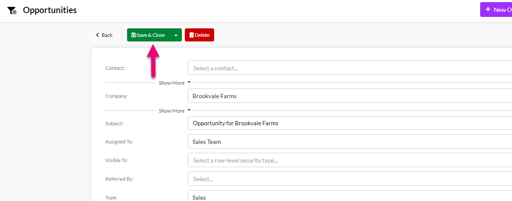512x201 pixels.
Task: Open the Save & Close split dropdown caret
Action: tap(175, 35)
